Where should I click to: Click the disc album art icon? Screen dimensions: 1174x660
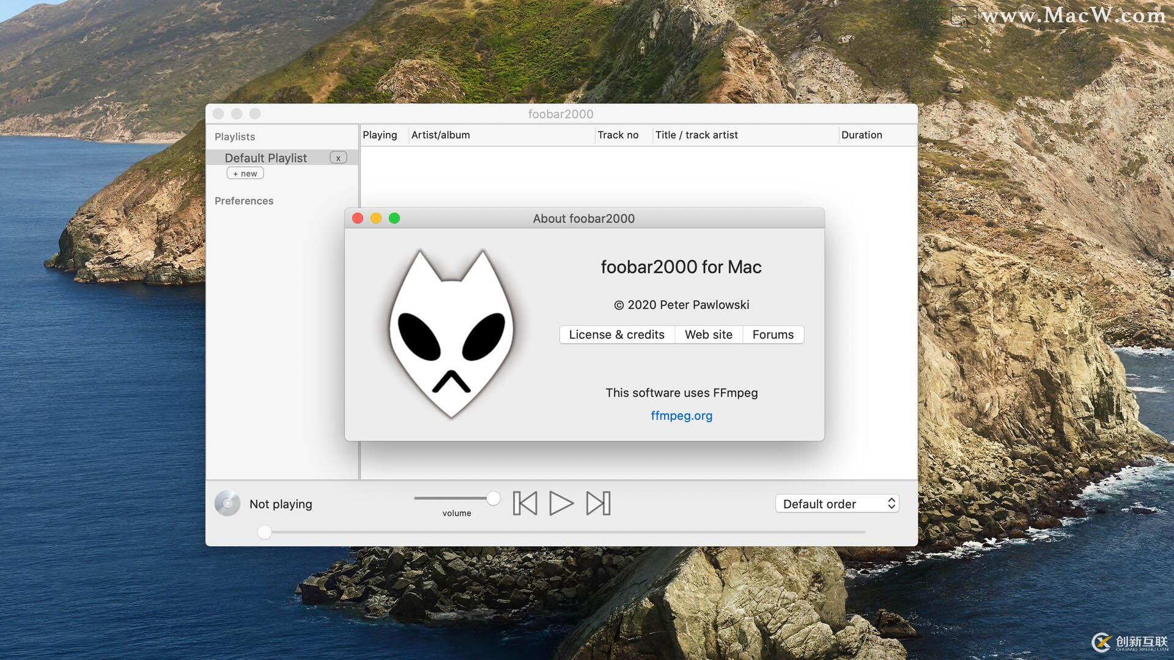point(227,504)
